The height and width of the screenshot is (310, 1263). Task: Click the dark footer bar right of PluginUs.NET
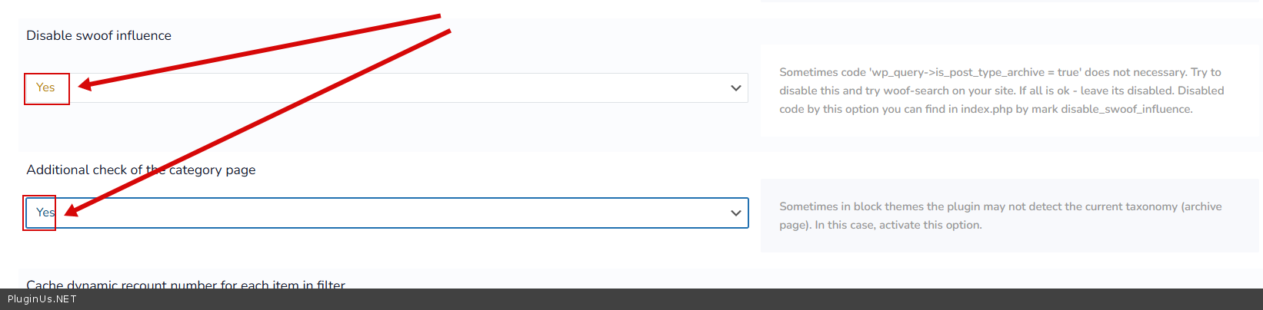pyautogui.click(x=615, y=299)
